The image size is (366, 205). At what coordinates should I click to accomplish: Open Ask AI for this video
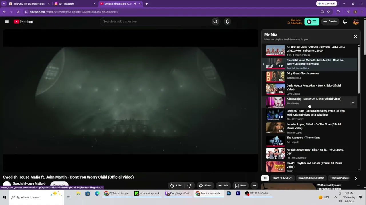point(223,185)
